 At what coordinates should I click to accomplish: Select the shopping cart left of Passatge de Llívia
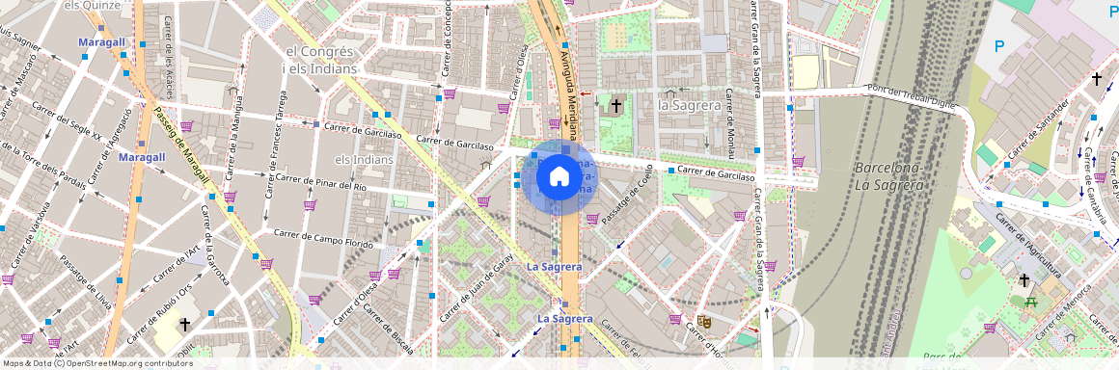click(x=7, y=279)
